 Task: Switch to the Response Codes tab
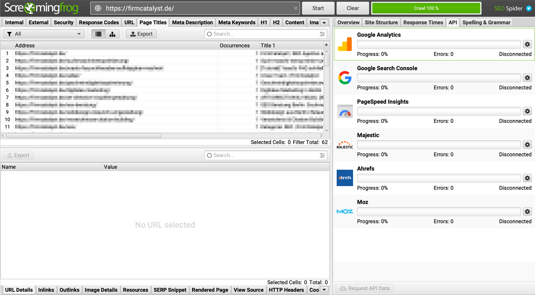click(99, 22)
